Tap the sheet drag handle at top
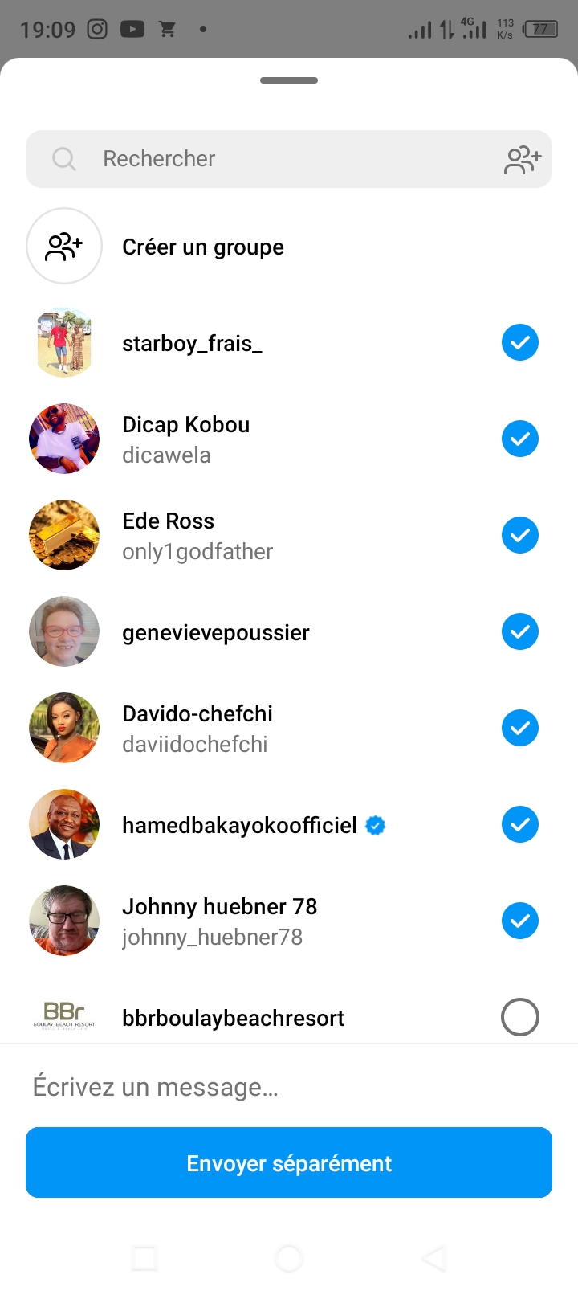Image resolution: width=578 pixels, height=1295 pixels. (289, 80)
